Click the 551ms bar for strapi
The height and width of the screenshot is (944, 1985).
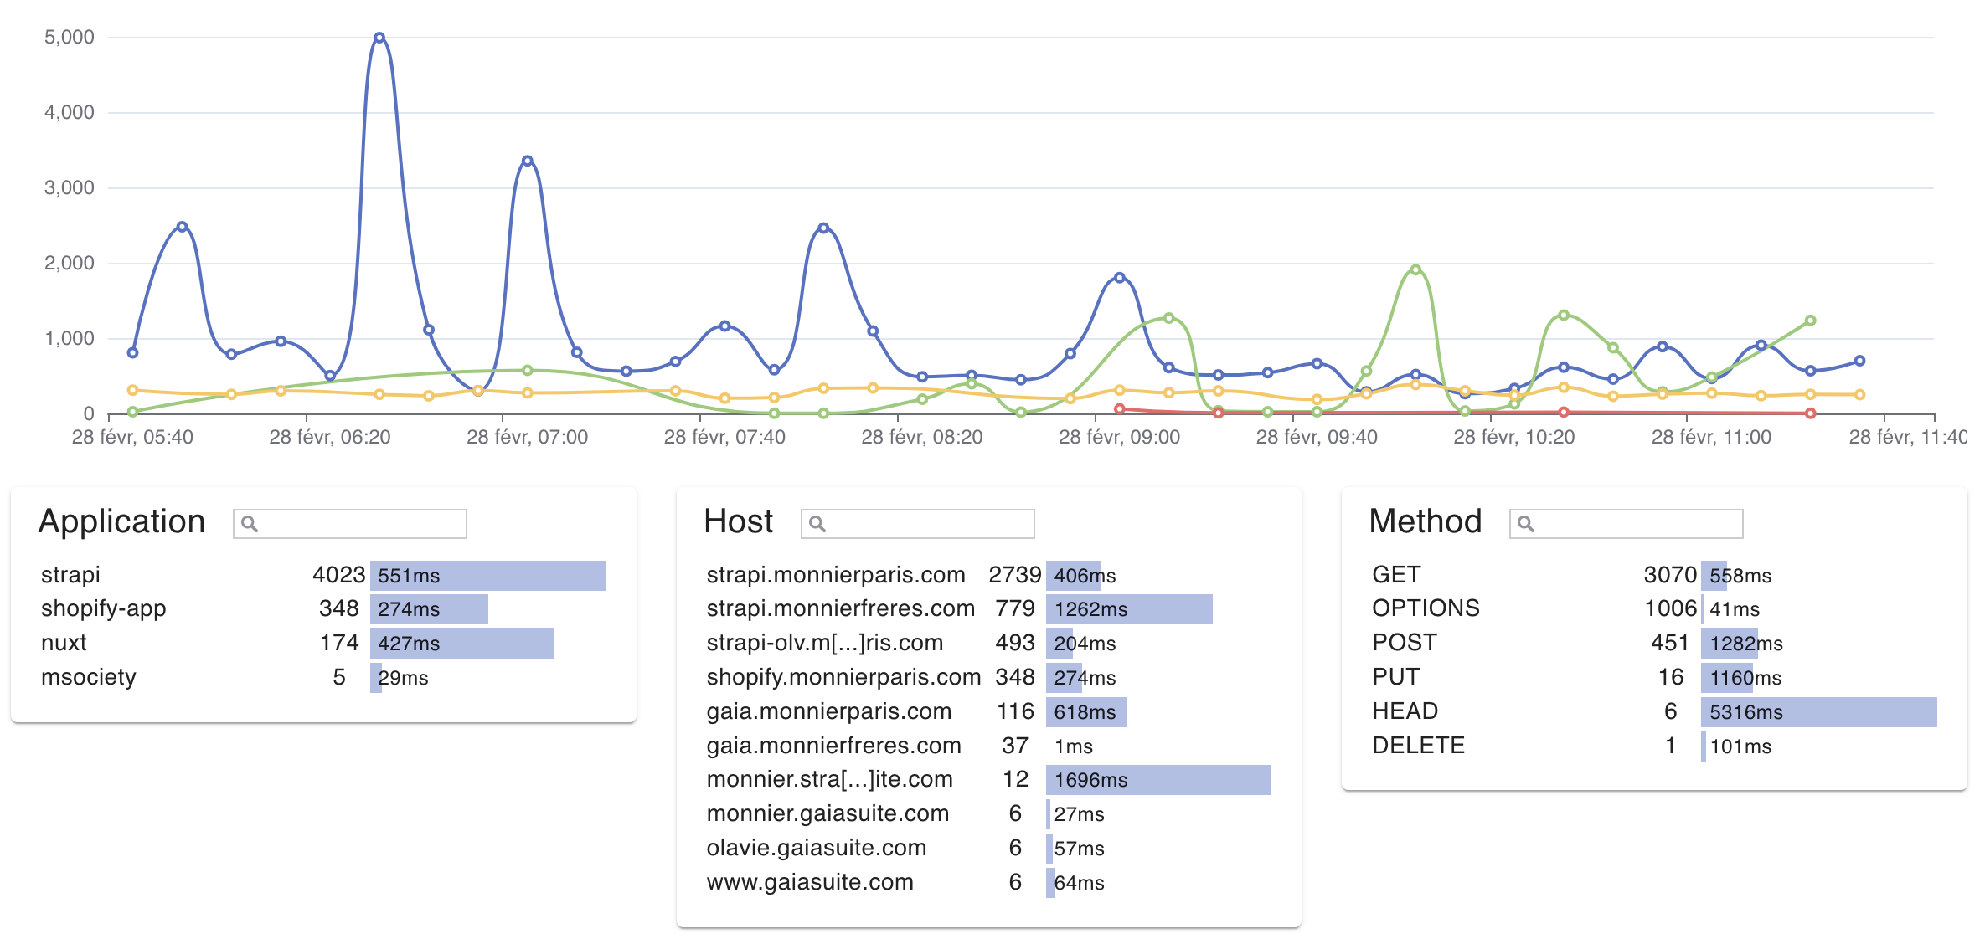pyautogui.click(x=488, y=576)
